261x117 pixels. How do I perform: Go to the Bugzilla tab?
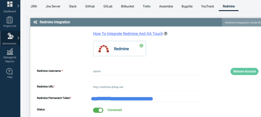(x=187, y=6)
